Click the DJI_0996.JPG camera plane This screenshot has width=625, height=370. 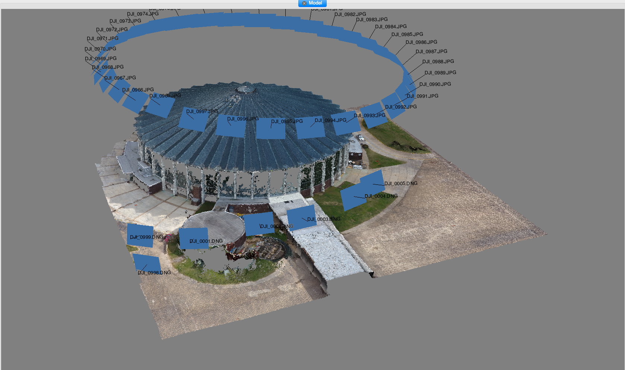pyautogui.click(x=231, y=126)
